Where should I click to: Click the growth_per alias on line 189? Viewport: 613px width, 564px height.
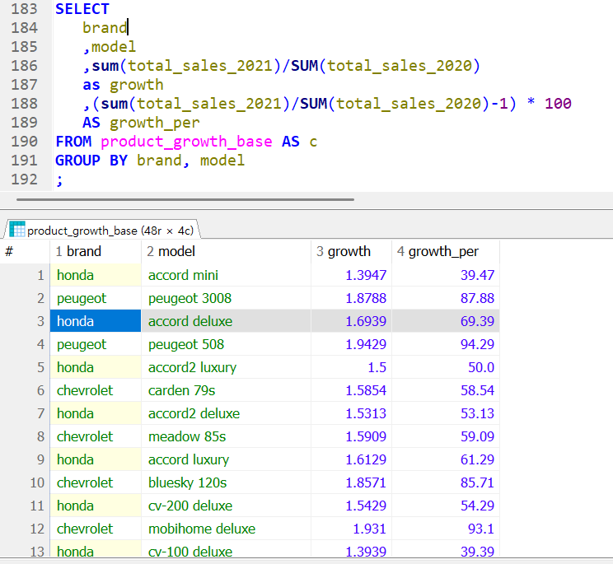pyautogui.click(x=154, y=123)
